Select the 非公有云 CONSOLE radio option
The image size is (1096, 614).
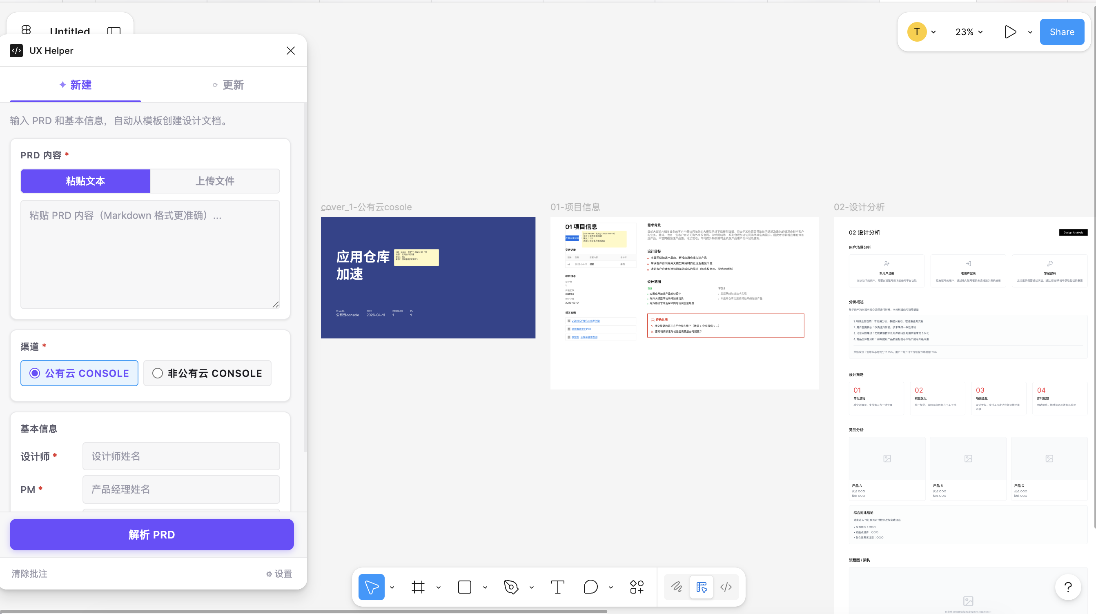click(207, 373)
